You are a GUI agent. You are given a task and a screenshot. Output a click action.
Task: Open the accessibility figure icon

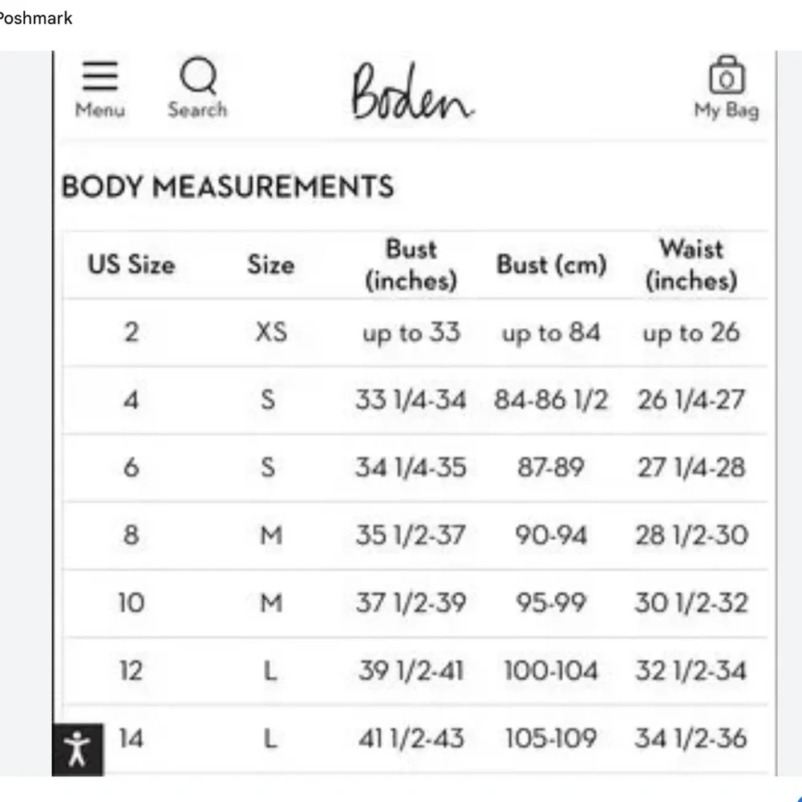78,750
